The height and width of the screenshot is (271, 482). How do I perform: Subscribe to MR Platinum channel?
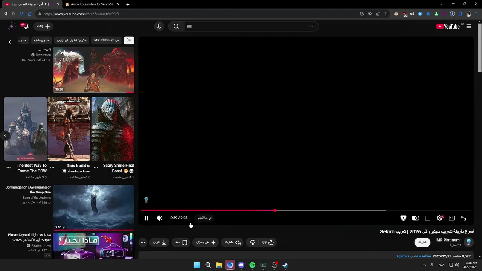[x=423, y=242]
